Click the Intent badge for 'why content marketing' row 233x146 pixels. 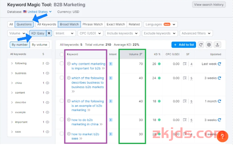pyautogui.click(x=111, y=64)
